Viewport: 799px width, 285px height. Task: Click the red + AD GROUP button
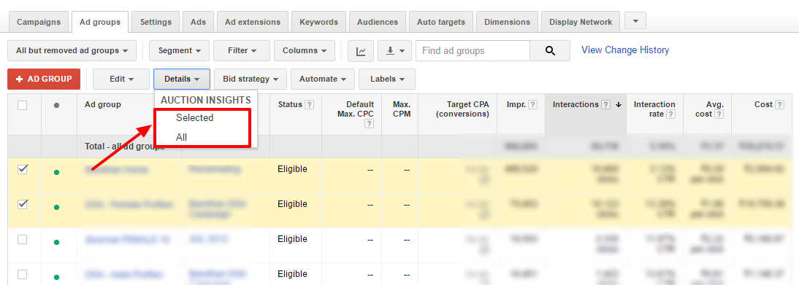pos(44,79)
